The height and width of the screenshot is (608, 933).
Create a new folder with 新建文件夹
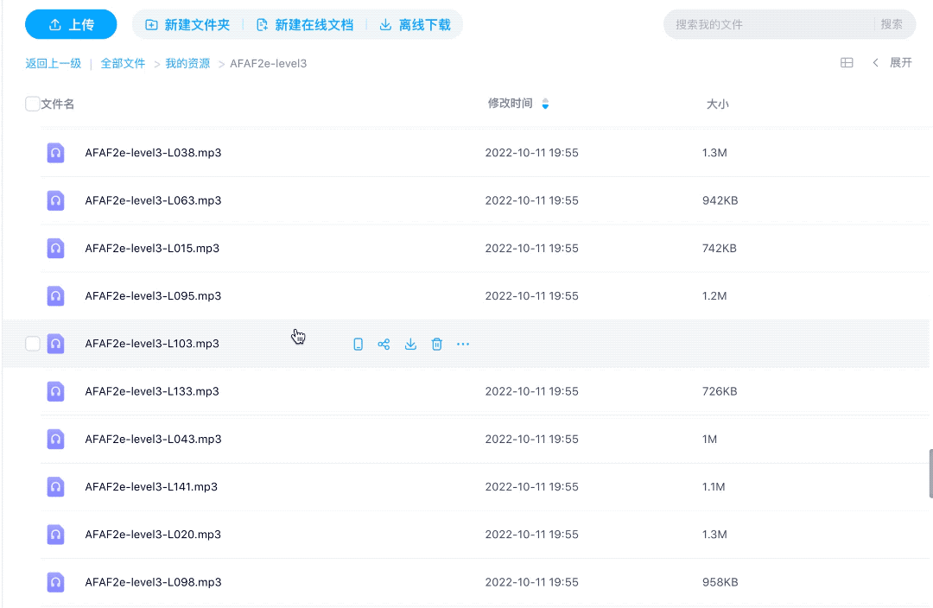(187, 25)
